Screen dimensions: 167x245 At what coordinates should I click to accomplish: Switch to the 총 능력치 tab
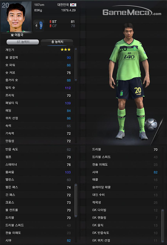coord(57,42)
